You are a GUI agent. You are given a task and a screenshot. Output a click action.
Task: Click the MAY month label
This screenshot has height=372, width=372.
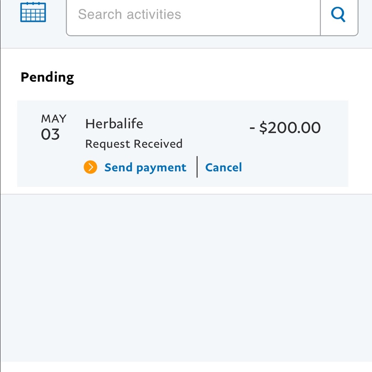point(54,119)
